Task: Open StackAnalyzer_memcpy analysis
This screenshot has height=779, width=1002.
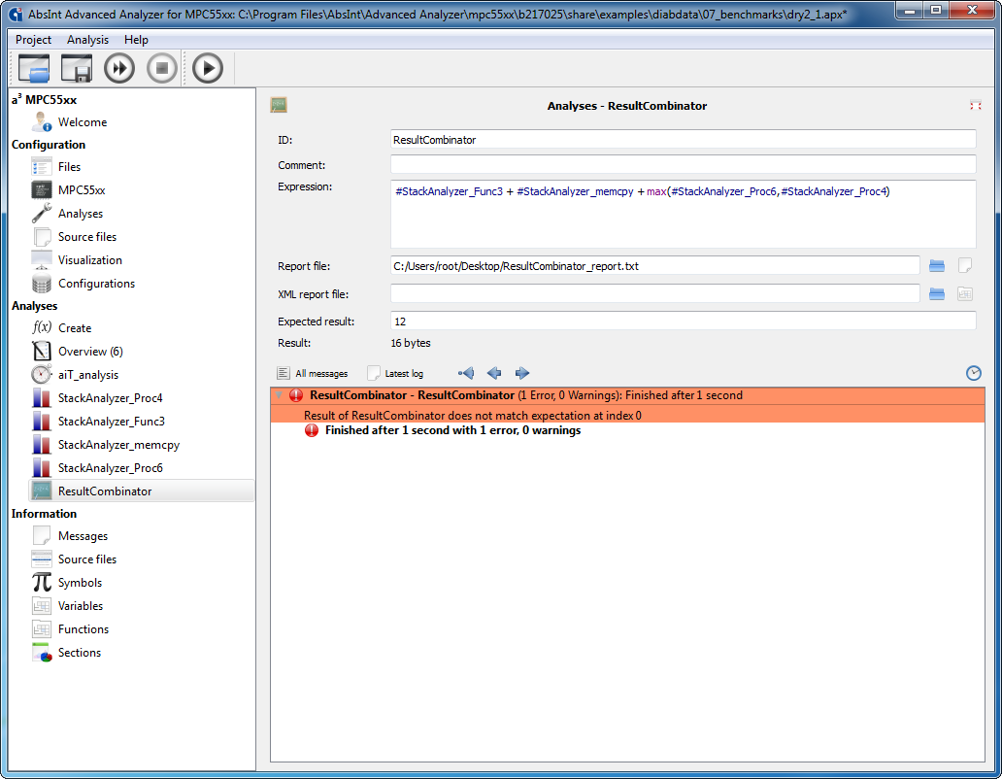Action: (x=118, y=445)
